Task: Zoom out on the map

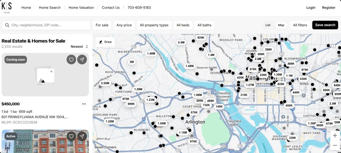Action: (335, 145)
